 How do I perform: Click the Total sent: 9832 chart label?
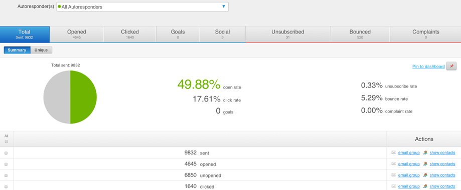[66, 65]
